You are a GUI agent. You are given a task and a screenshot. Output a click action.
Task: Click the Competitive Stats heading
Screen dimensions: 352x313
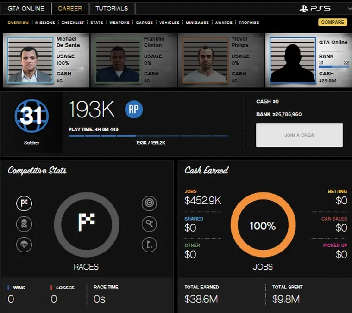pyautogui.click(x=37, y=171)
